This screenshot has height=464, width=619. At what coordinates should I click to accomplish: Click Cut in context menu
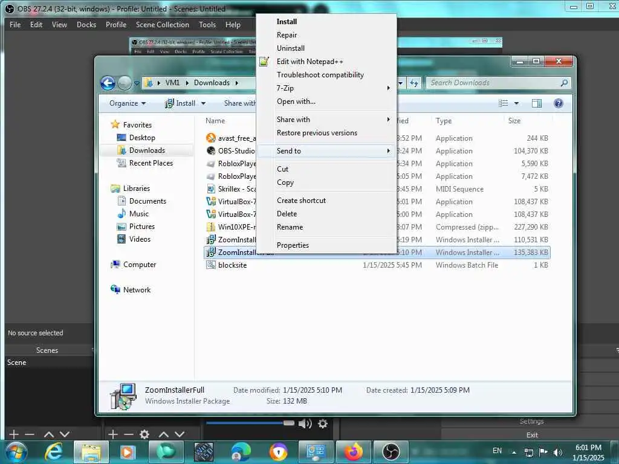[282, 169]
